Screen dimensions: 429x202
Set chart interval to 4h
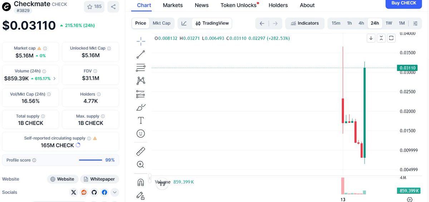pos(361,23)
